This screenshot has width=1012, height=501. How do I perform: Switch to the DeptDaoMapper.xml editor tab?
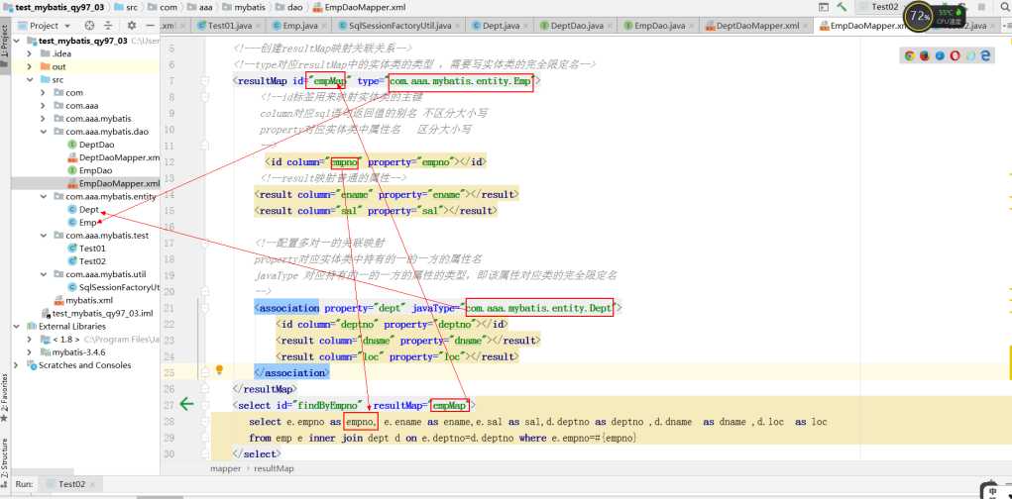757,25
